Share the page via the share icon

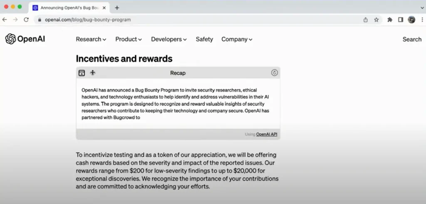(365, 20)
